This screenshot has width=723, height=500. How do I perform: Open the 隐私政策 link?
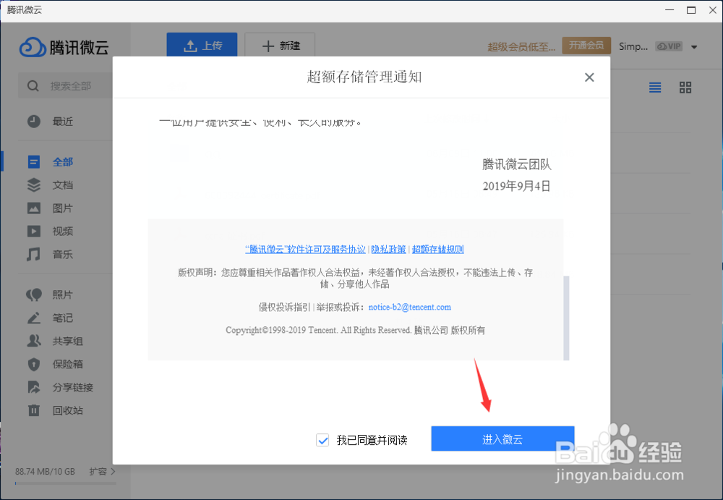tap(388, 250)
